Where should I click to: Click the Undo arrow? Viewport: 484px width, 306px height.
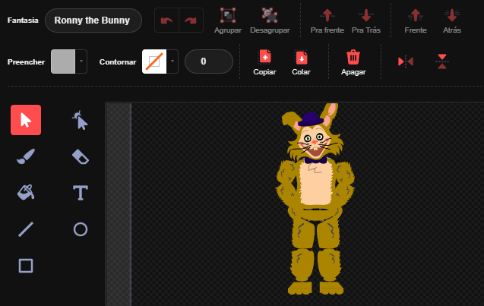tap(166, 21)
